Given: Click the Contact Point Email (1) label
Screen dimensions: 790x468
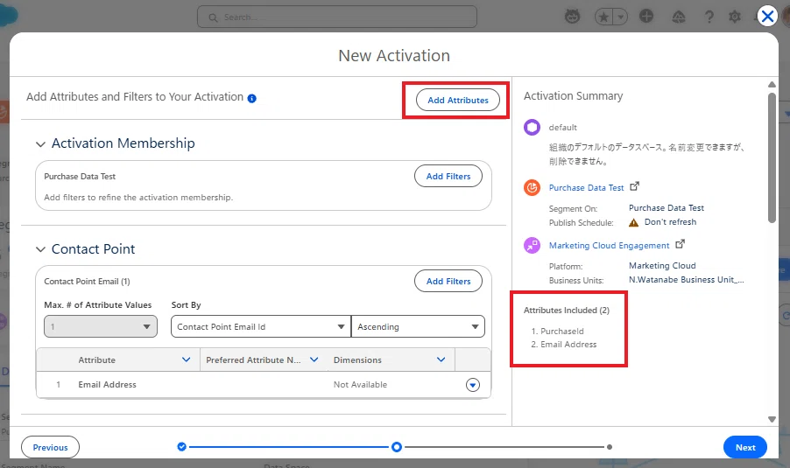Looking at the screenshot, I should (87, 282).
